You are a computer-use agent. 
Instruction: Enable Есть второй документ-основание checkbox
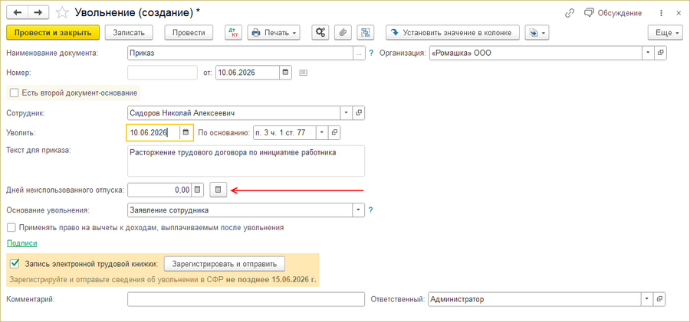point(14,93)
